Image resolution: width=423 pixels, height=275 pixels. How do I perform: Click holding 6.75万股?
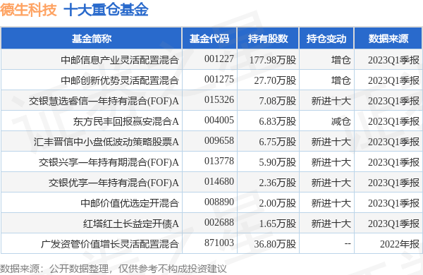(x=278, y=142)
